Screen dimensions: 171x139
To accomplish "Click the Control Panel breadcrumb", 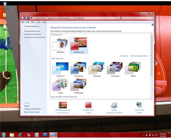I will click(40, 18).
